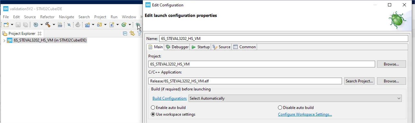The height and width of the screenshot is (123, 415).
Task: Click the Build hammer icon
Action: tap(48, 25)
